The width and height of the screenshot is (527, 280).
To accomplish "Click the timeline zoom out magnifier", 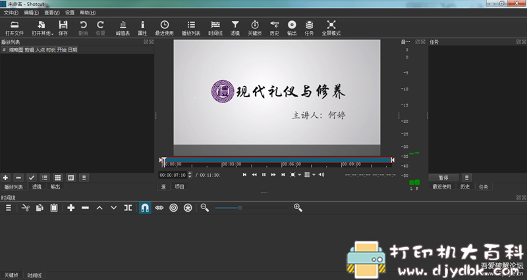I will pos(205,208).
